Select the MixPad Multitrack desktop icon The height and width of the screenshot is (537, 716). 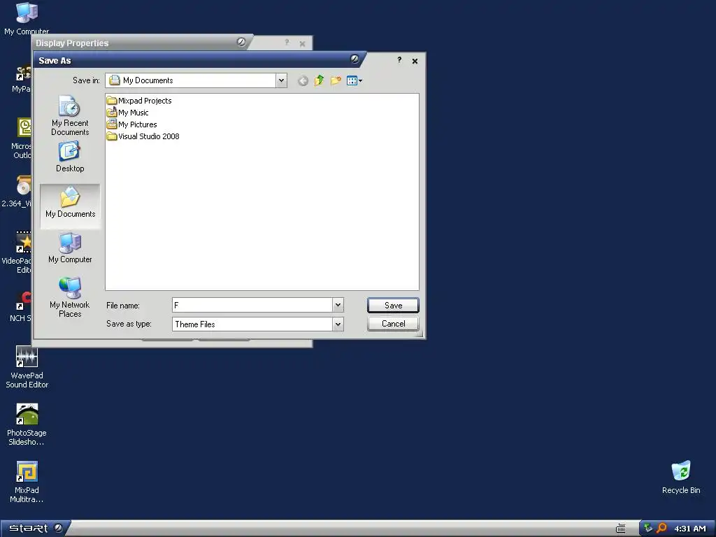27,482
